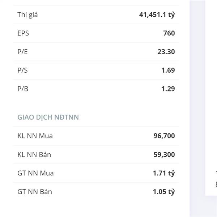Click the Thị giá label
The image size is (217, 217).
tap(27, 15)
